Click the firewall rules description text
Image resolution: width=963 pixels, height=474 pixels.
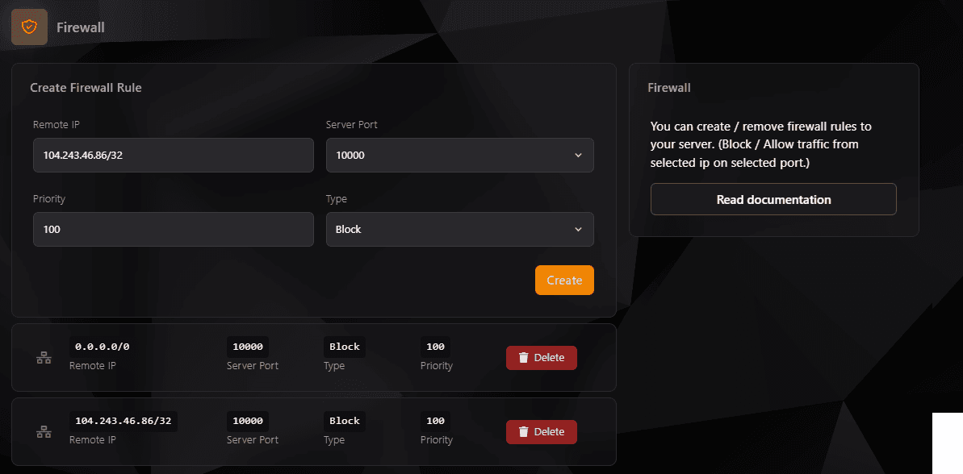pyautogui.click(x=761, y=145)
